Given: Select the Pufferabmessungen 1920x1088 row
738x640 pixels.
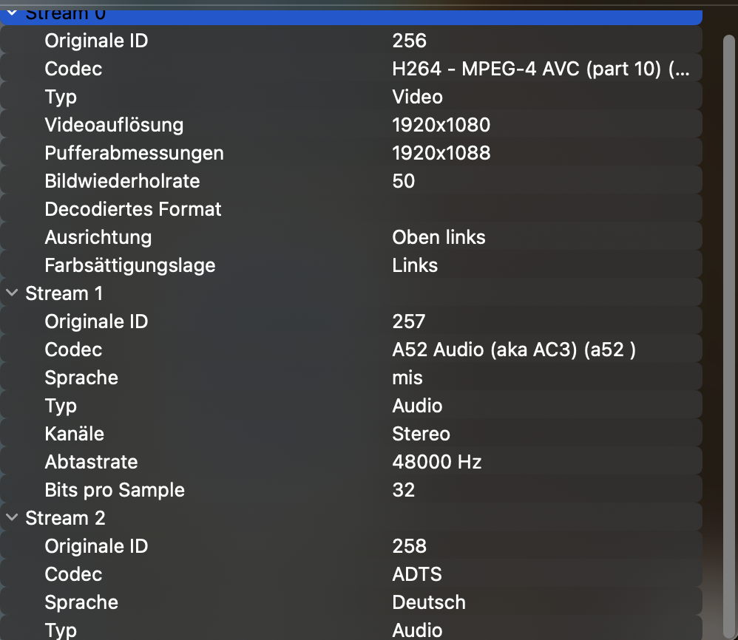Looking at the screenshot, I should tap(351, 153).
